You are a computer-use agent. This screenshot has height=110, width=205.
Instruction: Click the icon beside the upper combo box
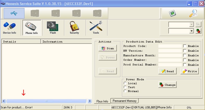(198, 25)
